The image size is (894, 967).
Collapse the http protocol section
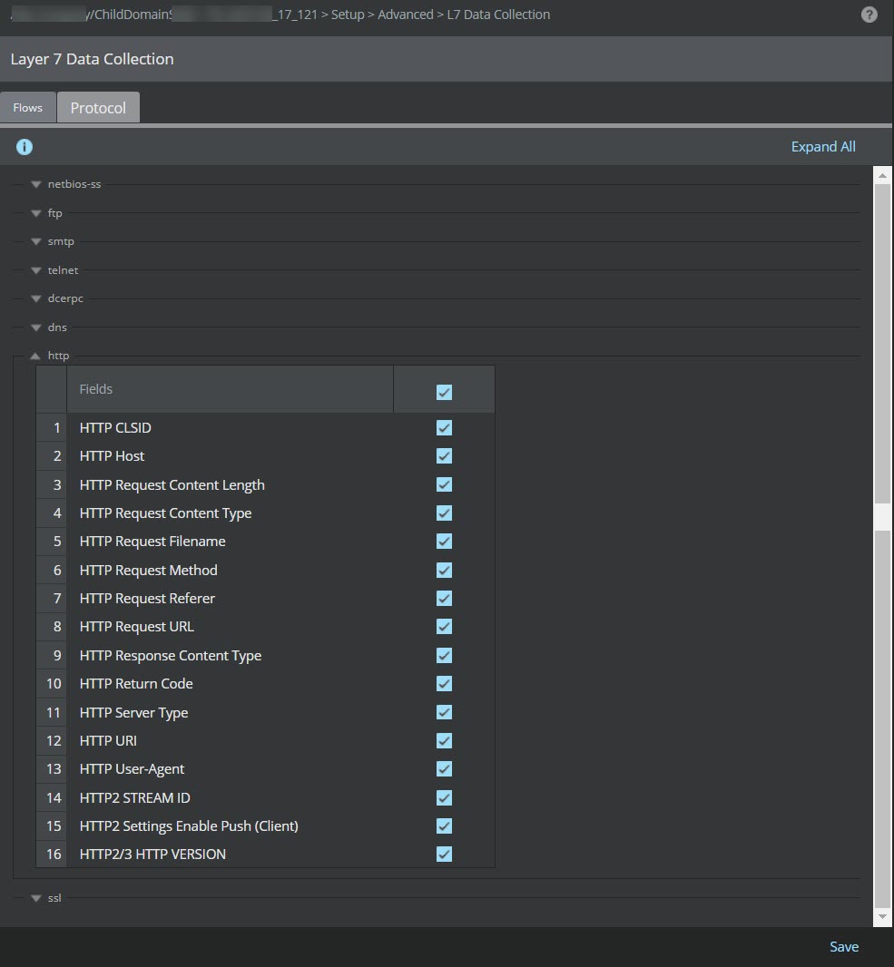point(35,356)
